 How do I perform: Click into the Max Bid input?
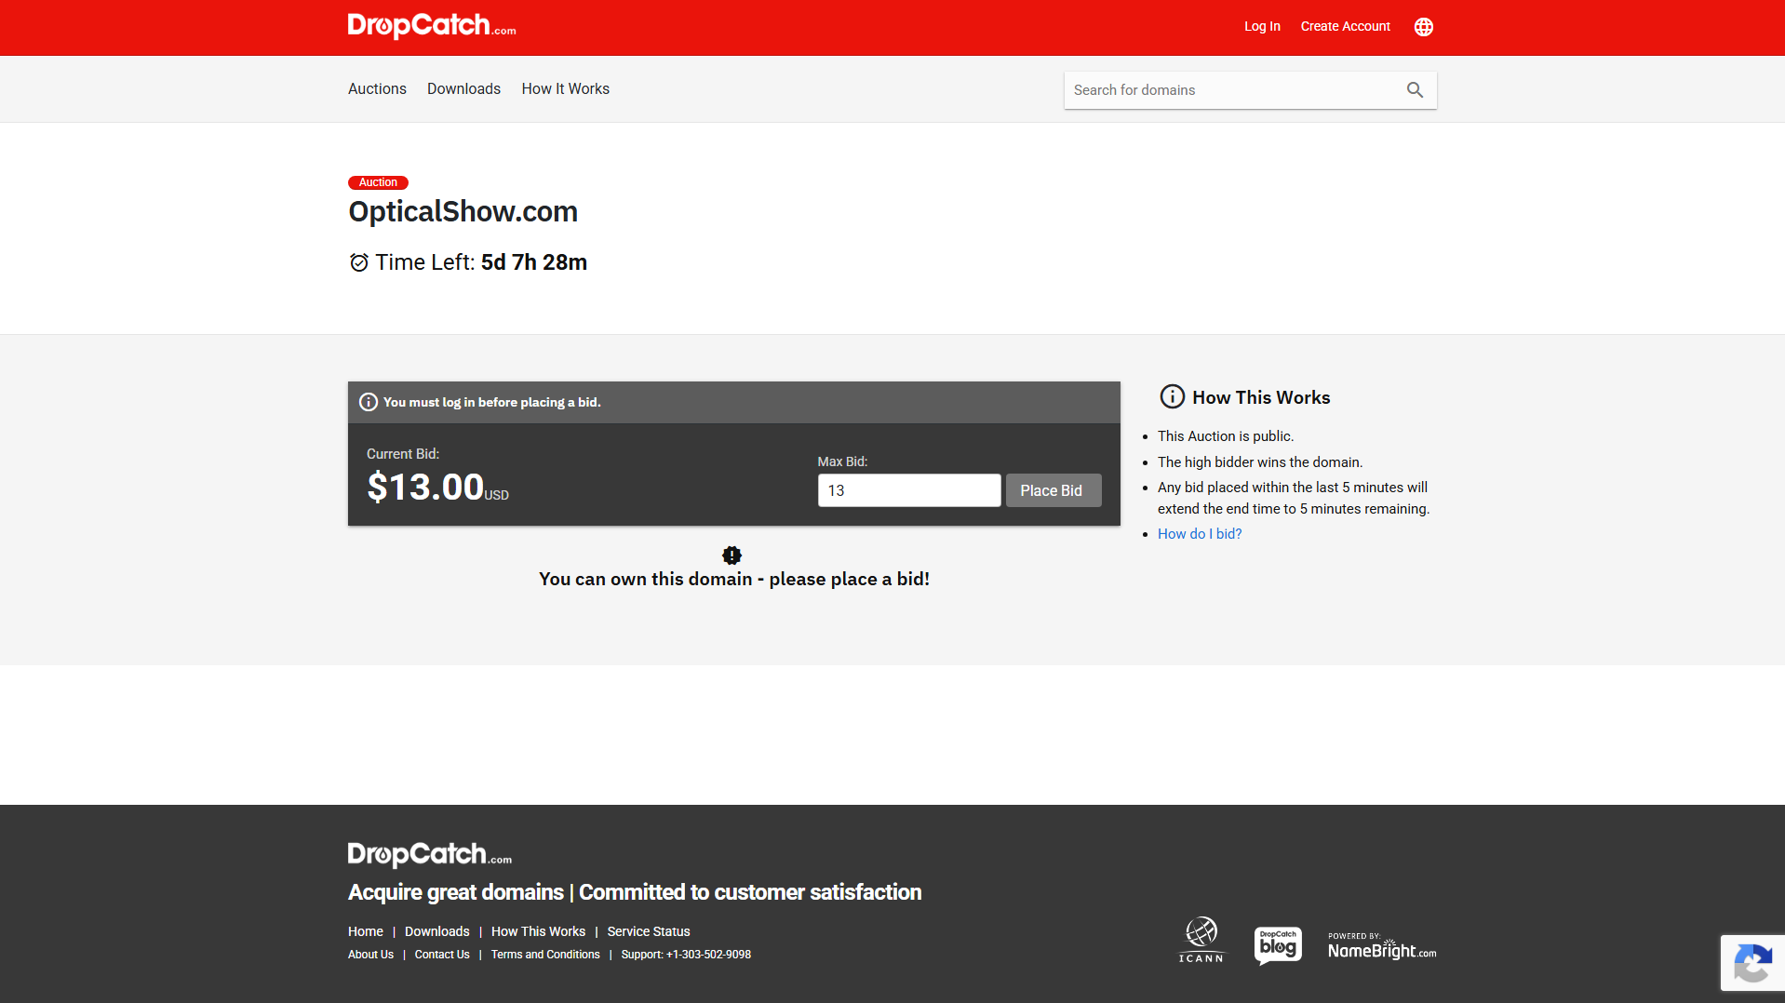point(909,490)
